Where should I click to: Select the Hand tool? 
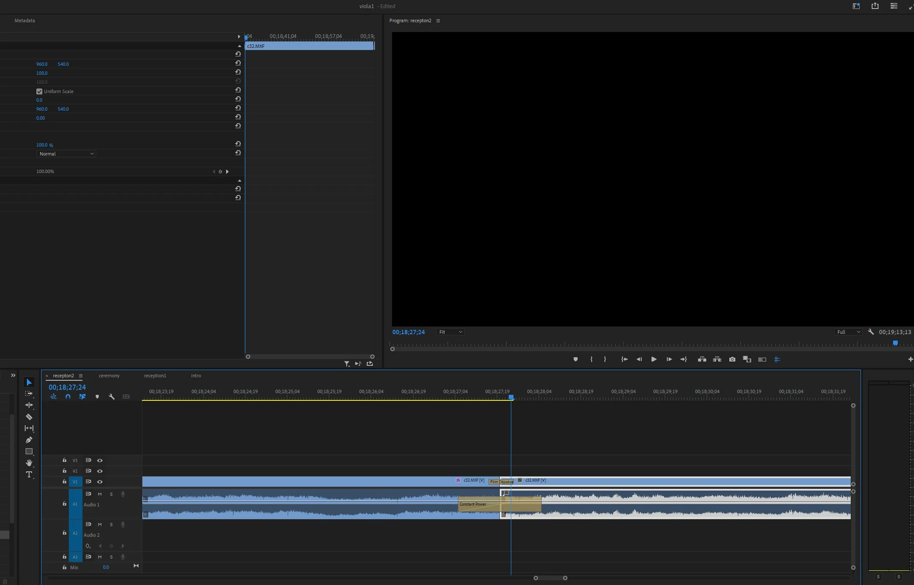[x=29, y=463]
